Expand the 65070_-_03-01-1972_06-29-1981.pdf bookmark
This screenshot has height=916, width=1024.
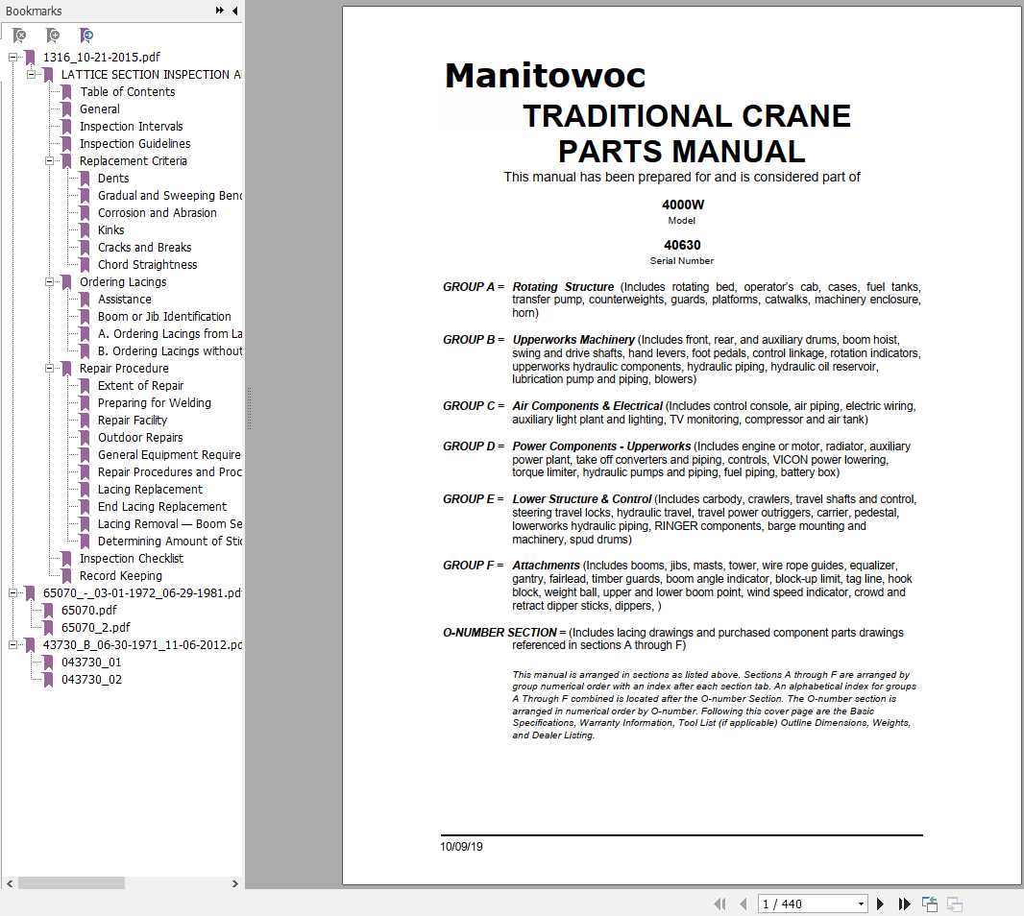tap(12, 592)
